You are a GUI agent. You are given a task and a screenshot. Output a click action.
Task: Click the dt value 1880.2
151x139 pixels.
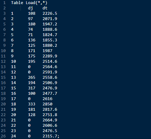pyautogui.click(x=50, y=45)
